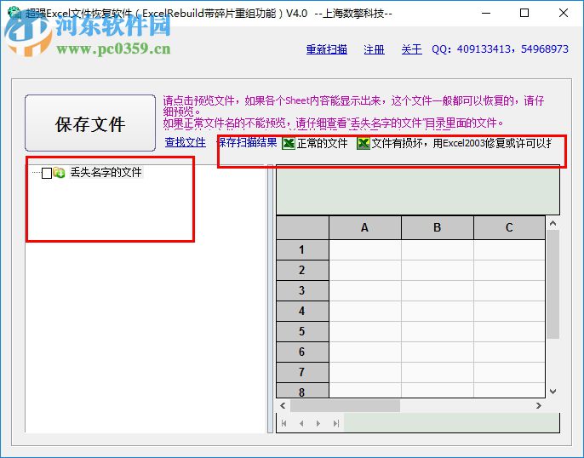Viewport: 584px width, 458px height.
Task: Maximize the ExcelRebuild window
Action: 524,13
